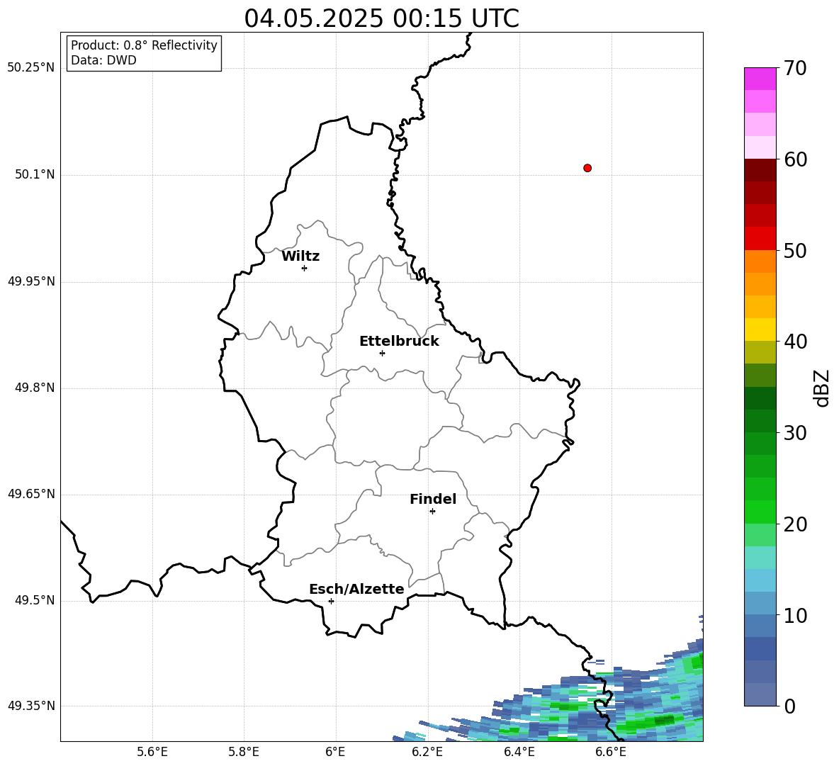Click the yellow colorbar swatch just above 40
This screenshot has width=839, height=766.
(x=760, y=330)
